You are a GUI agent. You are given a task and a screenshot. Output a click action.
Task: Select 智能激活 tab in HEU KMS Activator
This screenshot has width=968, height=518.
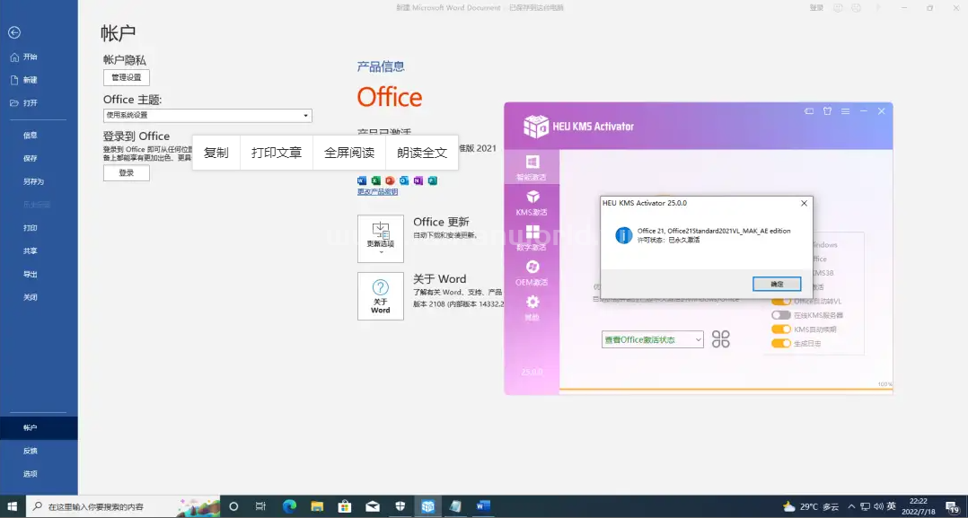(532, 168)
